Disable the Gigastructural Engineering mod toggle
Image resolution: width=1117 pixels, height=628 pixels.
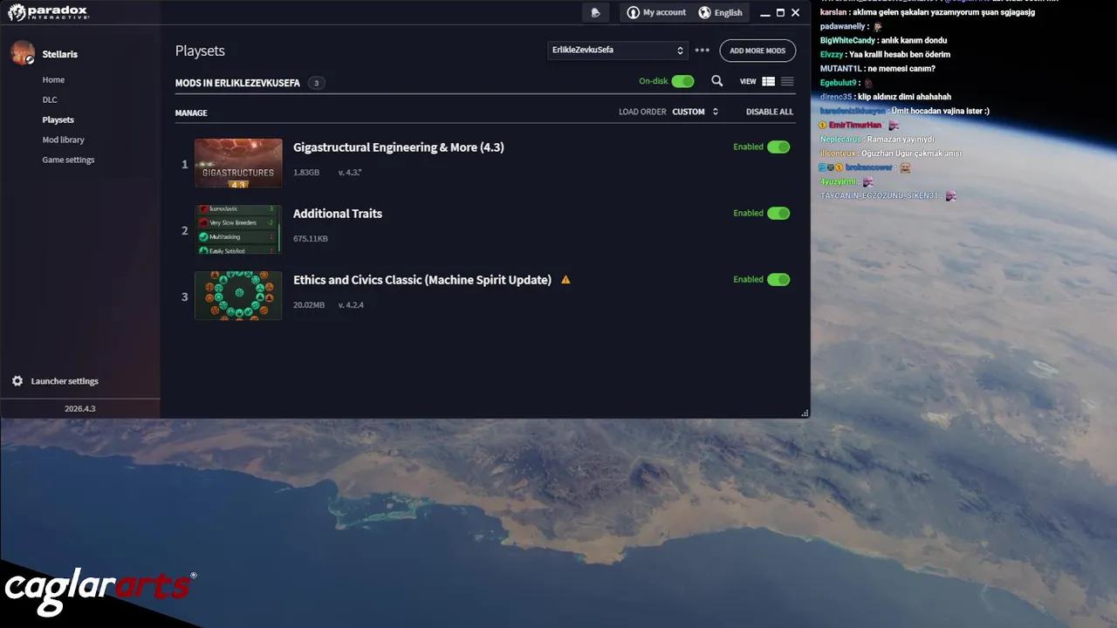778,147
